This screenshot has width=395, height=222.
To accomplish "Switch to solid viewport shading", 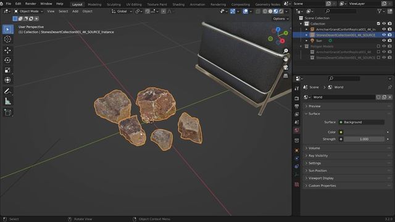I will coord(270,11).
